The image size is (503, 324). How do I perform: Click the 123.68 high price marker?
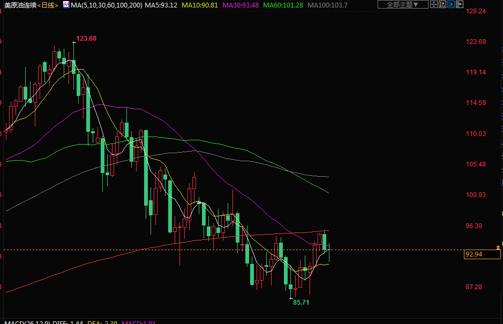tap(86, 39)
